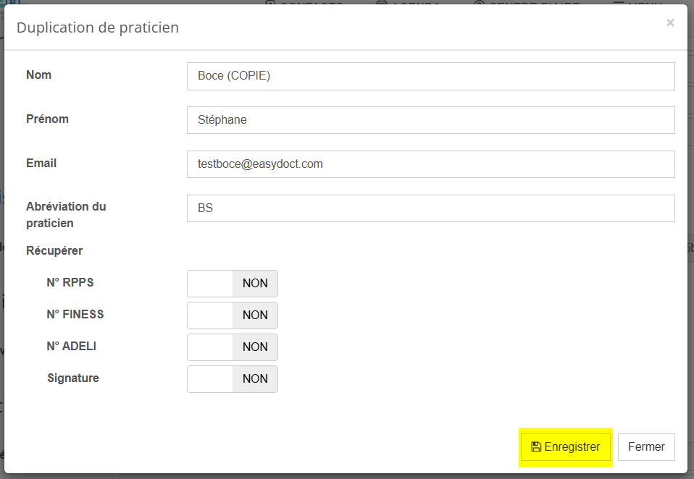The width and height of the screenshot is (694, 479).
Task: Select the Email input field
Action: (x=430, y=164)
